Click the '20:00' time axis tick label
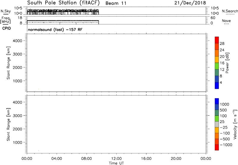238x165 pixels. (176, 159)
